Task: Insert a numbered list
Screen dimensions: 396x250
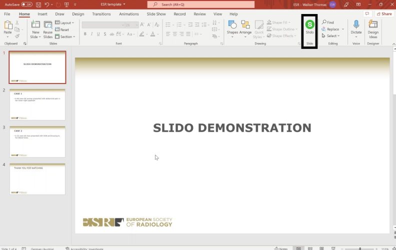Action: point(179,24)
